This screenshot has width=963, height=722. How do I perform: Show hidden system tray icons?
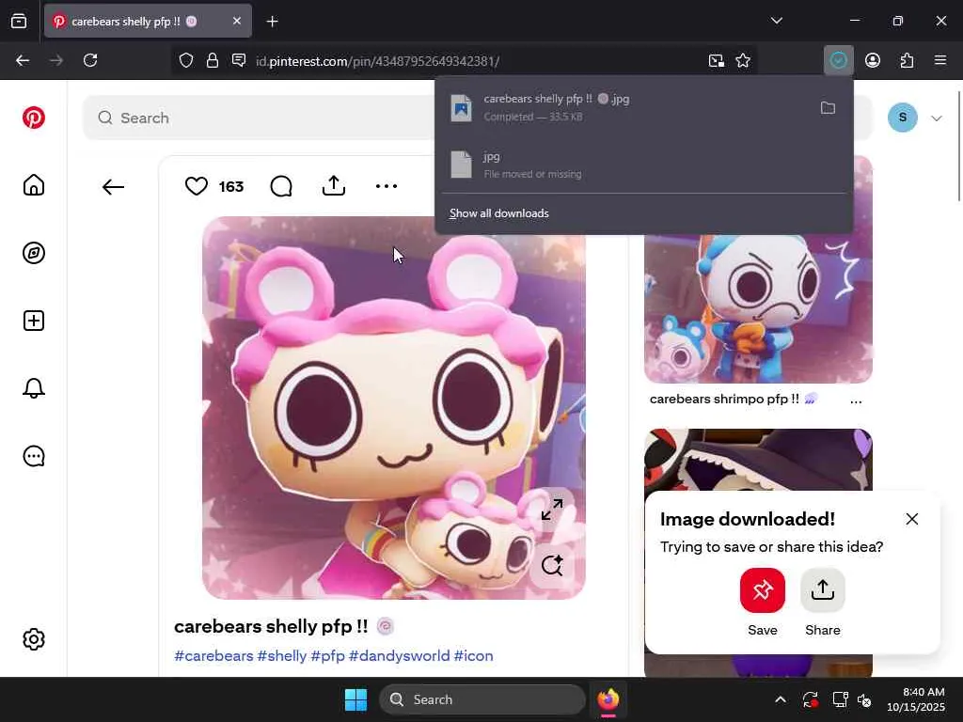780,699
